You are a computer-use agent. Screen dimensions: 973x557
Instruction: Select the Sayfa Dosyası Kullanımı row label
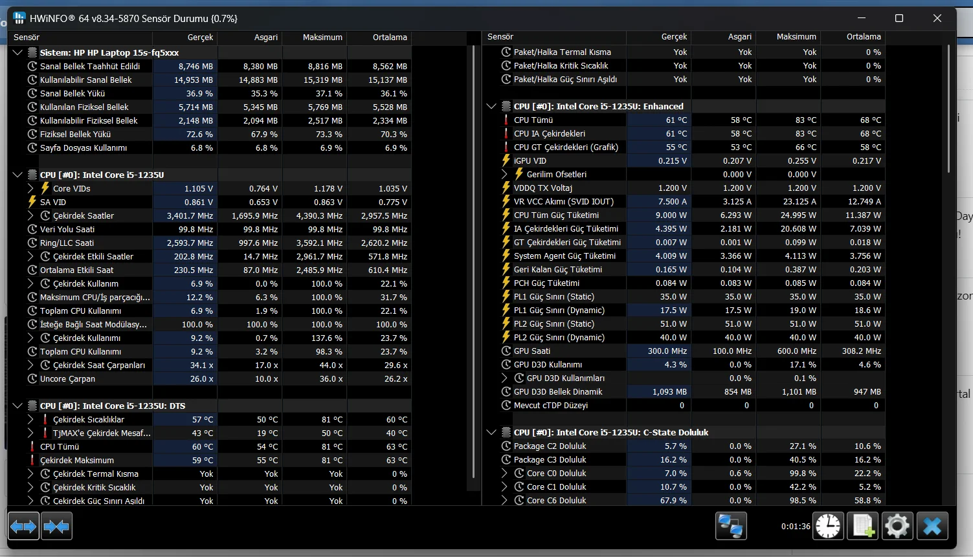84,147
